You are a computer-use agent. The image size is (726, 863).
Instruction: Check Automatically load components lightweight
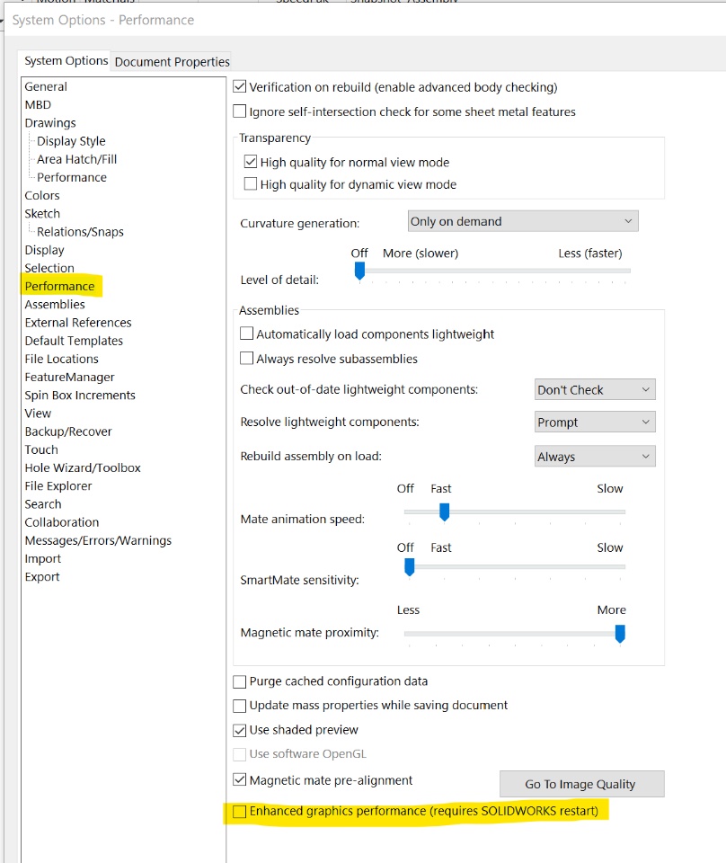pos(246,334)
